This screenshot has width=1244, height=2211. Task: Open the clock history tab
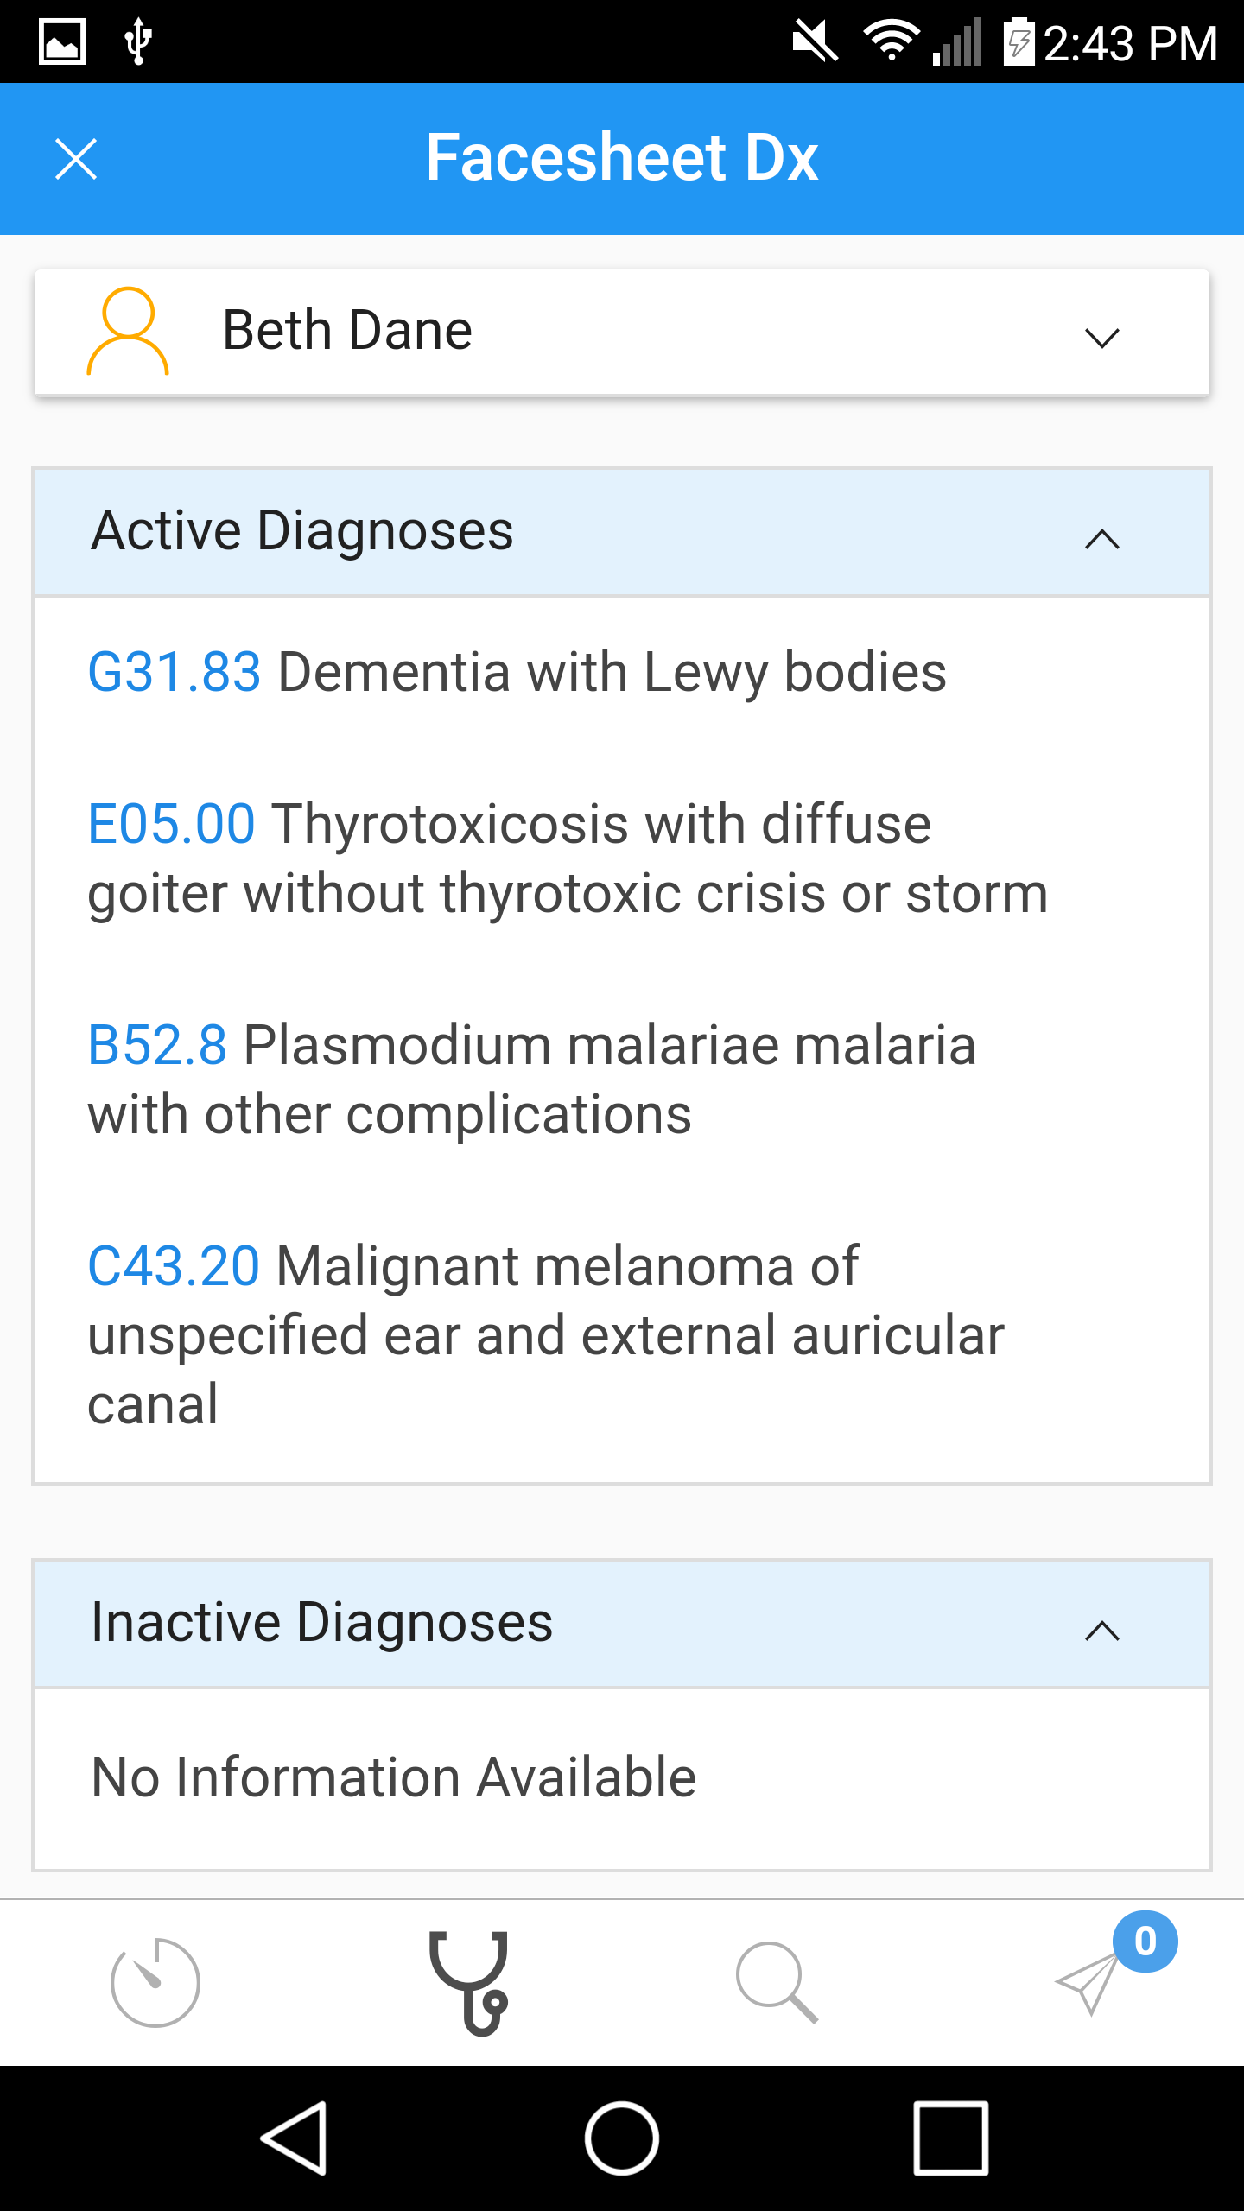[x=155, y=1981]
